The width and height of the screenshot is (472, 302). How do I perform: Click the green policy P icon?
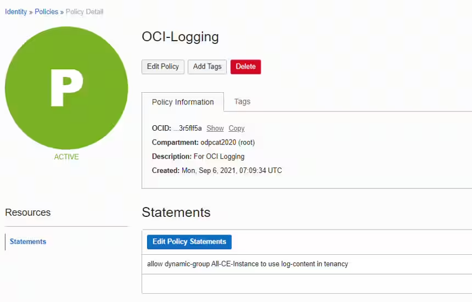pos(66,88)
